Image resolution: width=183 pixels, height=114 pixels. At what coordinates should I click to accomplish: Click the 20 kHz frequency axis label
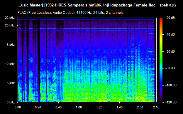(10, 25)
